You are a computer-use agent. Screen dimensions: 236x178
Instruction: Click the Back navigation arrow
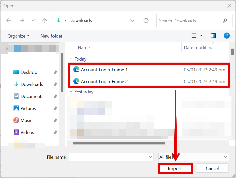click(9, 21)
